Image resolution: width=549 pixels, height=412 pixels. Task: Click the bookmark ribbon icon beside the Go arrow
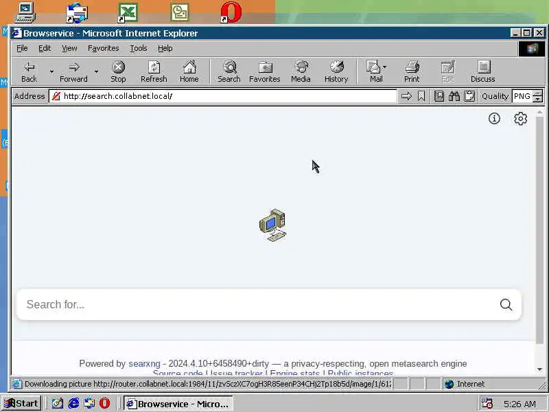pyautogui.click(x=421, y=96)
